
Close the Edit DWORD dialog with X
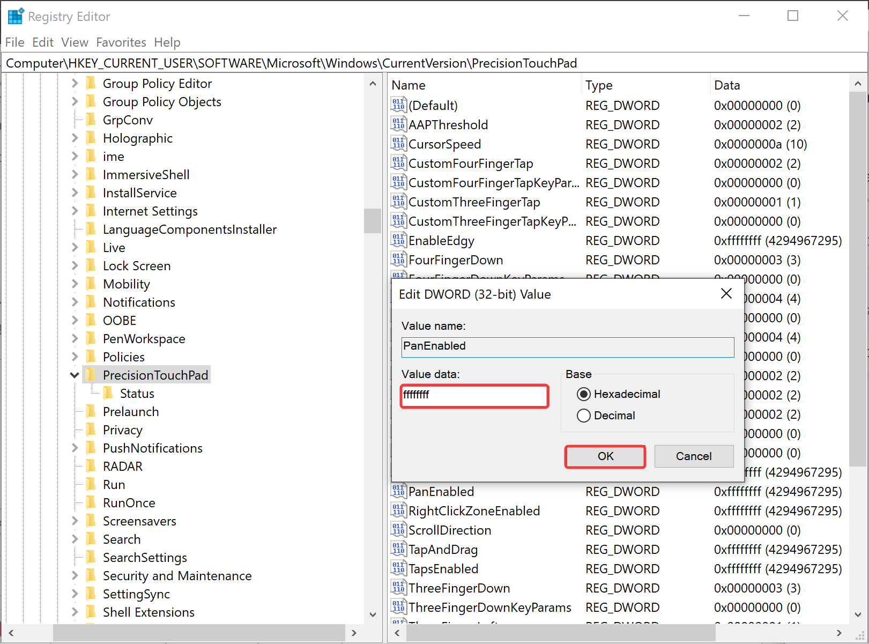(x=726, y=293)
